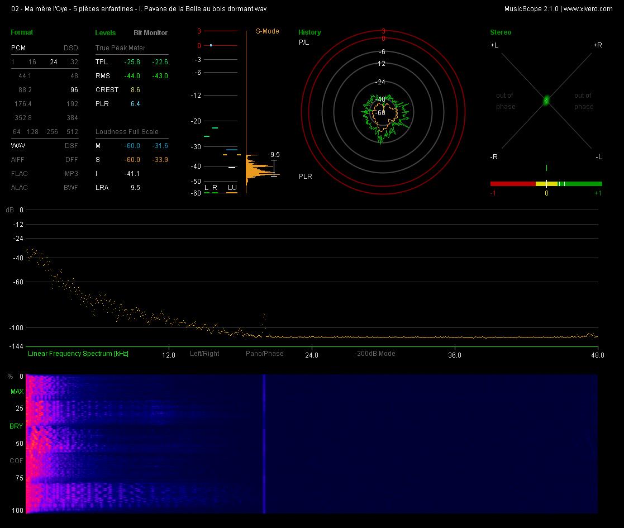Screen dimensions: 624x528
Task: Click the LU meter column label
Action: tap(232, 187)
